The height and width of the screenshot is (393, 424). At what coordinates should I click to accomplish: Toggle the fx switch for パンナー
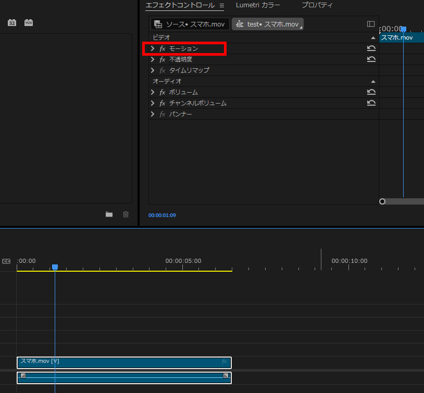[162, 115]
